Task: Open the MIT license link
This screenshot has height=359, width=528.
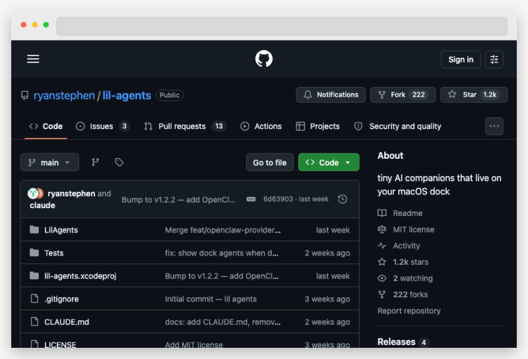Action: click(x=413, y=229)
